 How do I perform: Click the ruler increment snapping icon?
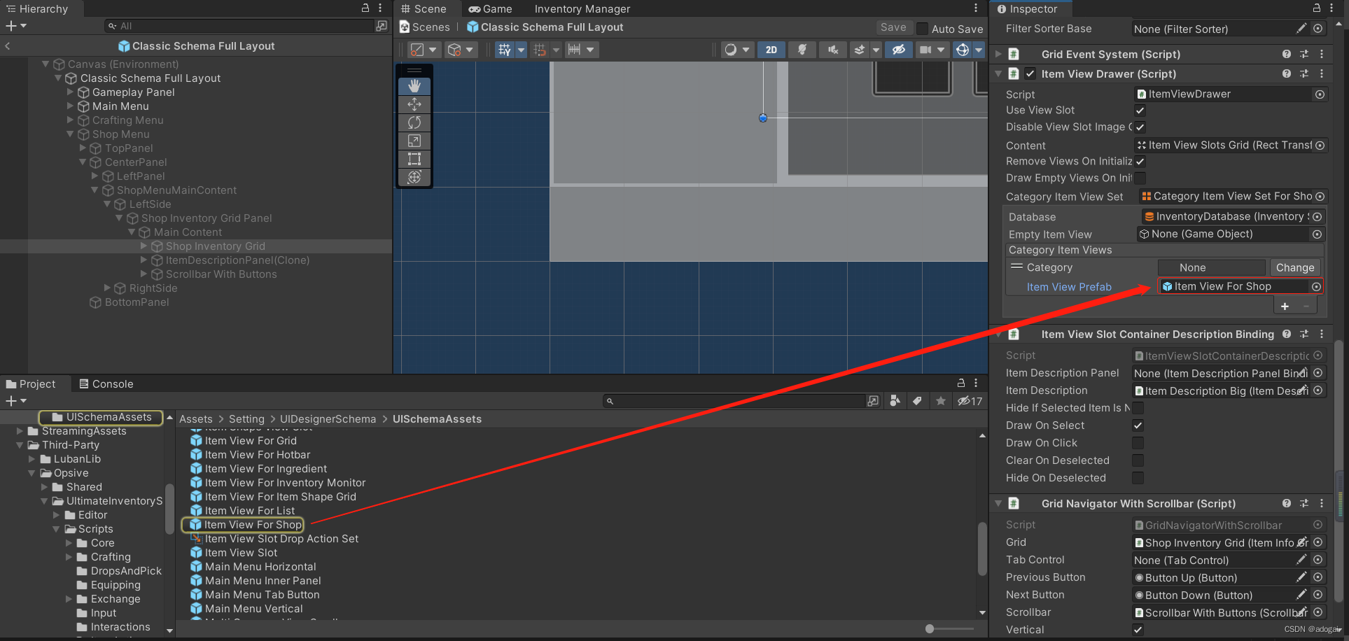(575, 50)
